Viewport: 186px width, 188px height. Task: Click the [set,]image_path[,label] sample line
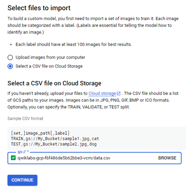40,133
